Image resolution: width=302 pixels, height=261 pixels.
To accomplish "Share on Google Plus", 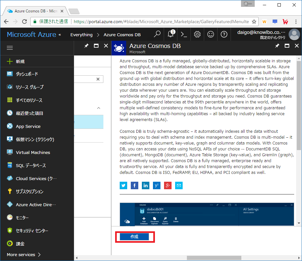I will (x=168, y=186).
